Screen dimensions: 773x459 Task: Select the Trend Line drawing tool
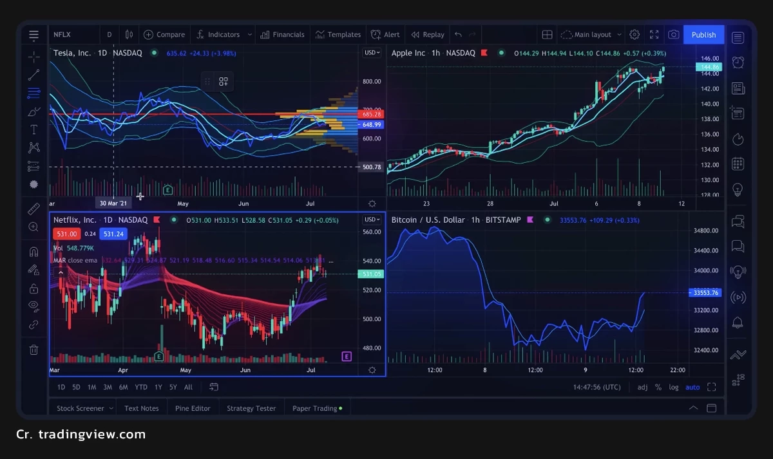point(33,75)
